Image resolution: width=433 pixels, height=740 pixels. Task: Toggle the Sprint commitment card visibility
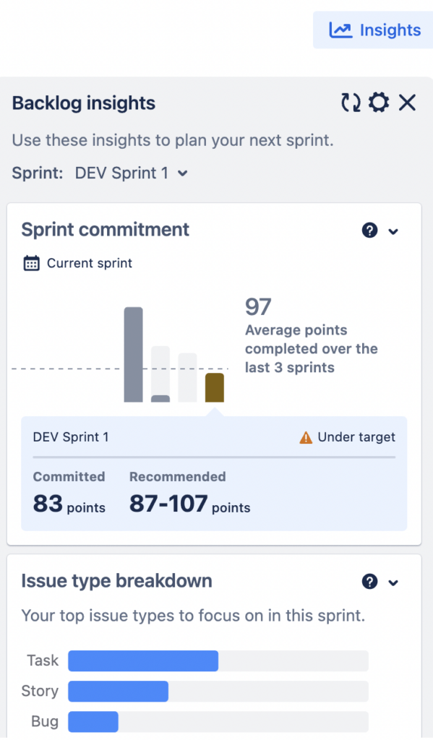pos(393,230)
